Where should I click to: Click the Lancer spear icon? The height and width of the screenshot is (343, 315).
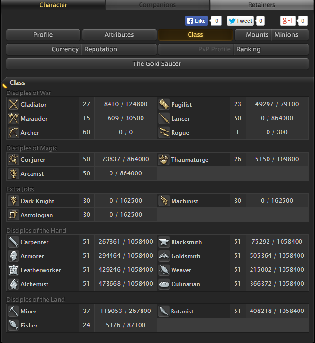click(x=164, y=118)
